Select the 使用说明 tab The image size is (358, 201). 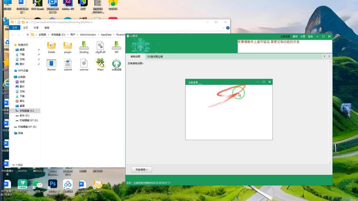pyautogui.click(x=135, y=57)
